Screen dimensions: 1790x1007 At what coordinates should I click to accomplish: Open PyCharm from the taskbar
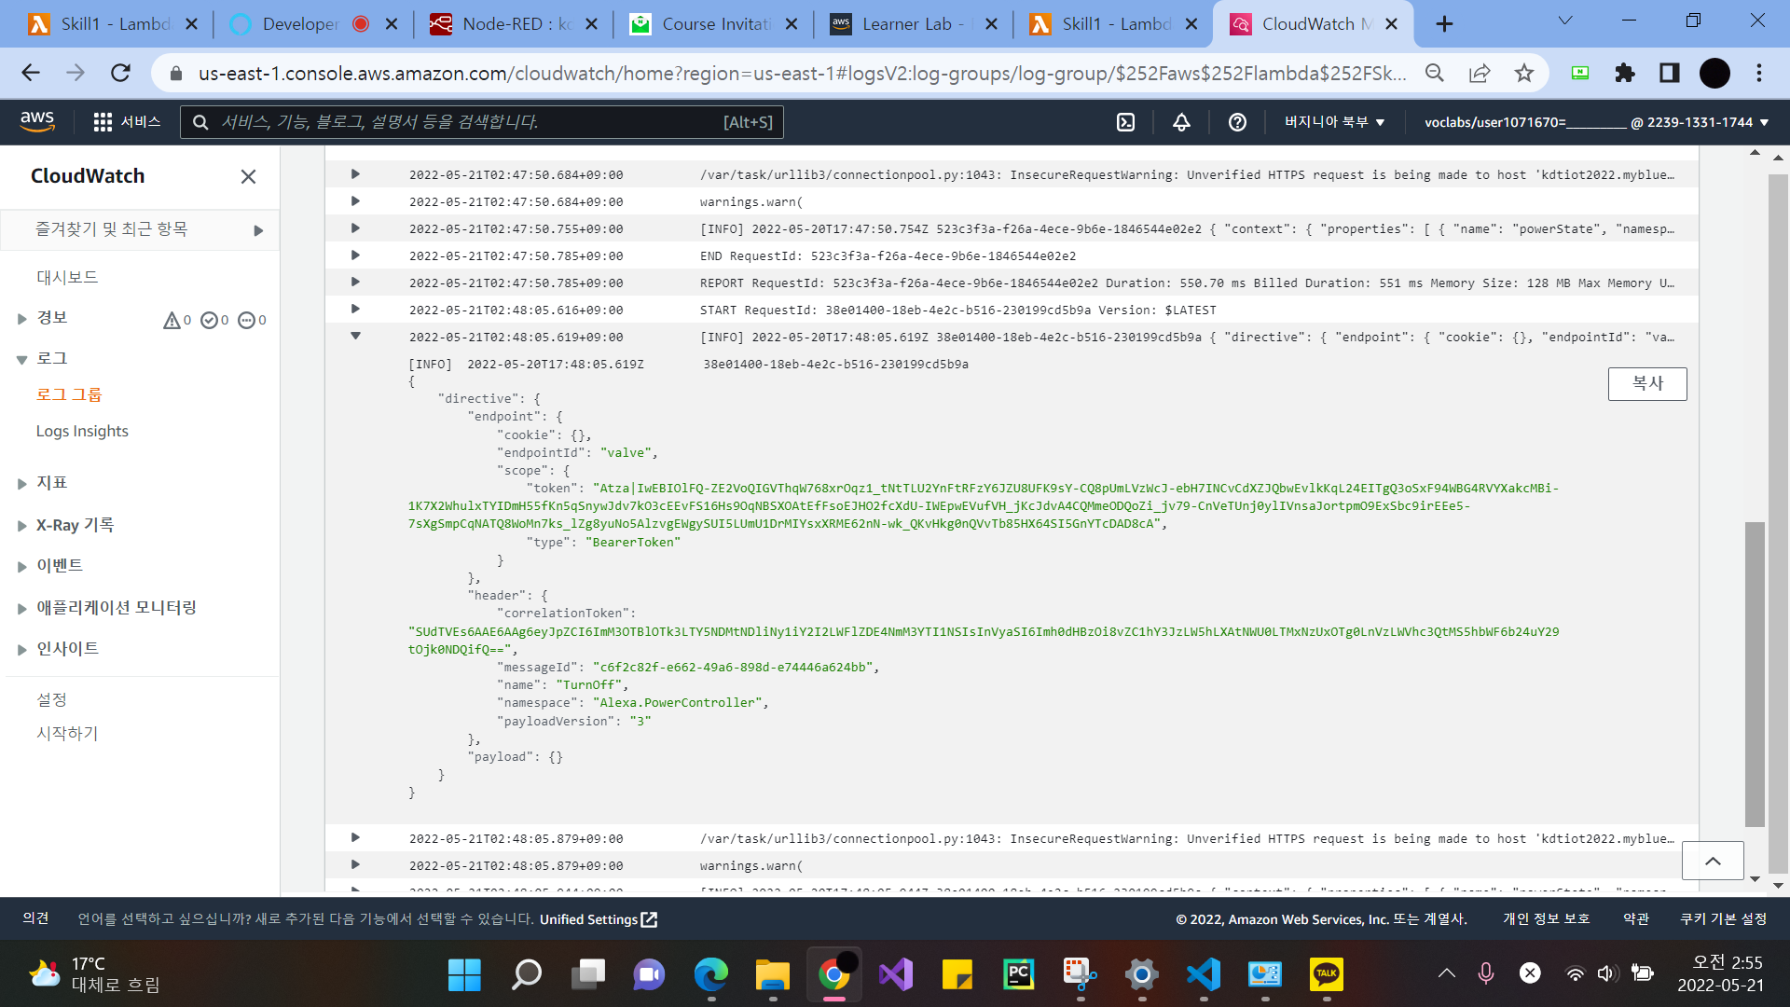tap(1018, 974)
